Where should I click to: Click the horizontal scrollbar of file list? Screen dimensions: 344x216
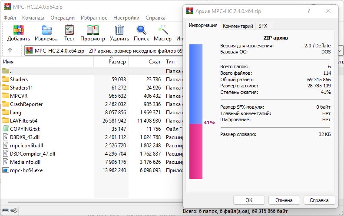(95, 202)
